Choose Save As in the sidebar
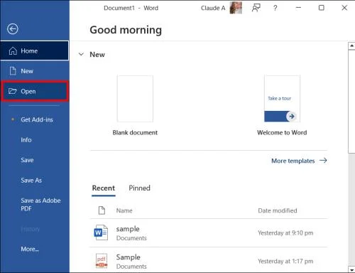This screenshot has width=355, height=273. click(35, 181)
